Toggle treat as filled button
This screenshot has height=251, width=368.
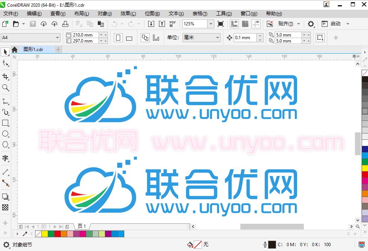point(320,38)
